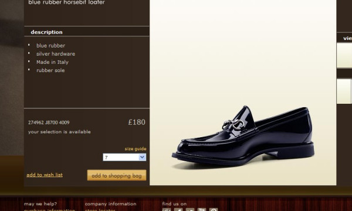This screenshot has height=211, width=352.
Task: Open the shoe size dropdown showing 7
Action: click(124, 157)
